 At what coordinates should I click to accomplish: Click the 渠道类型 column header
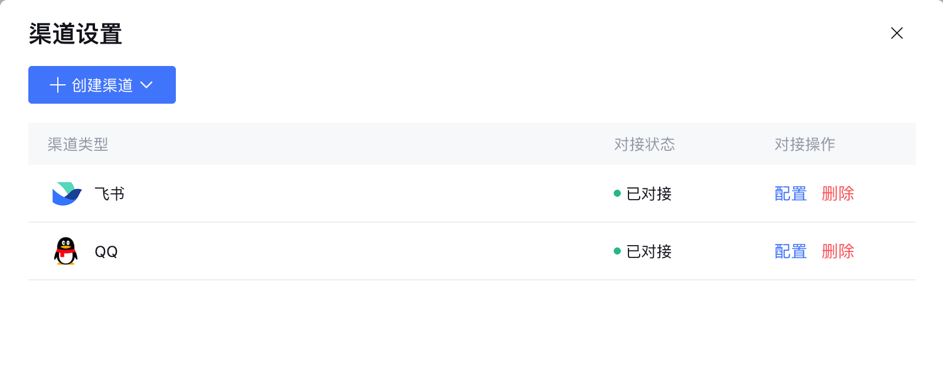[x=78, y=144]
